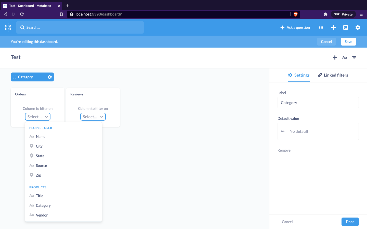Click the Private window indicator
Screen dimensions: 367x229
coord(343,14)
